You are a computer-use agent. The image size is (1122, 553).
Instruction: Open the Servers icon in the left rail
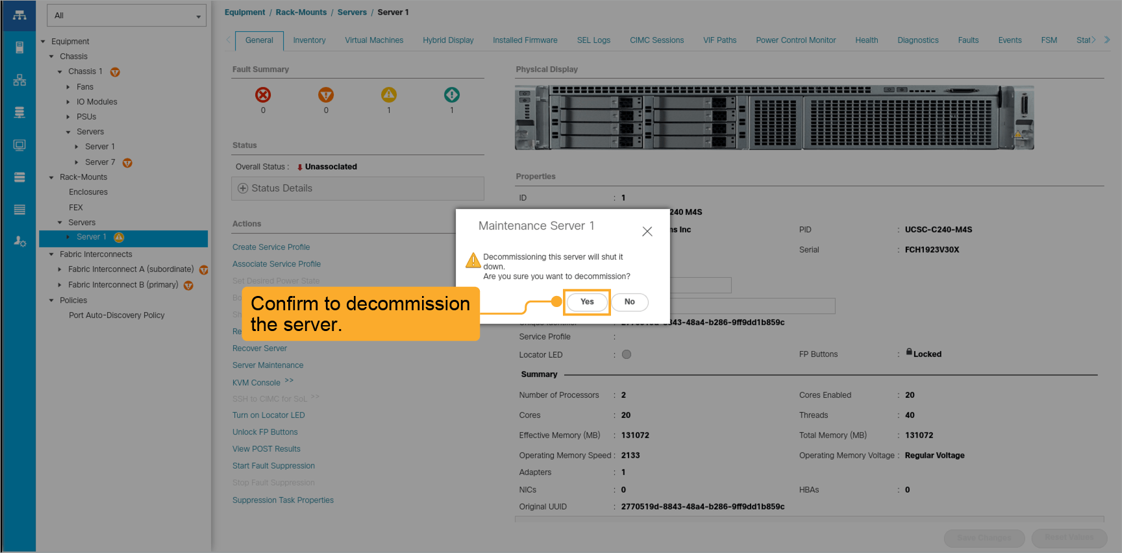point(19,47)
